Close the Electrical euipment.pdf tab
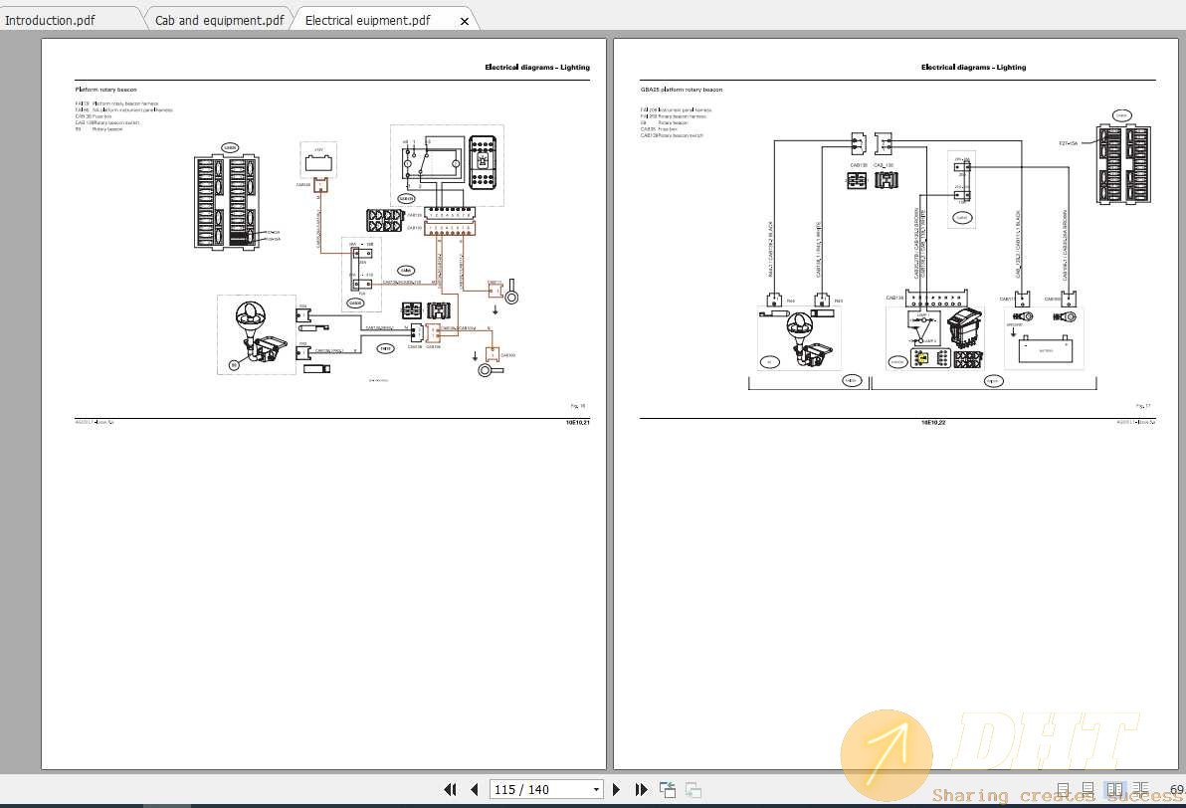The width and height of the screenshot is (1186, 808). pos(464,19)
